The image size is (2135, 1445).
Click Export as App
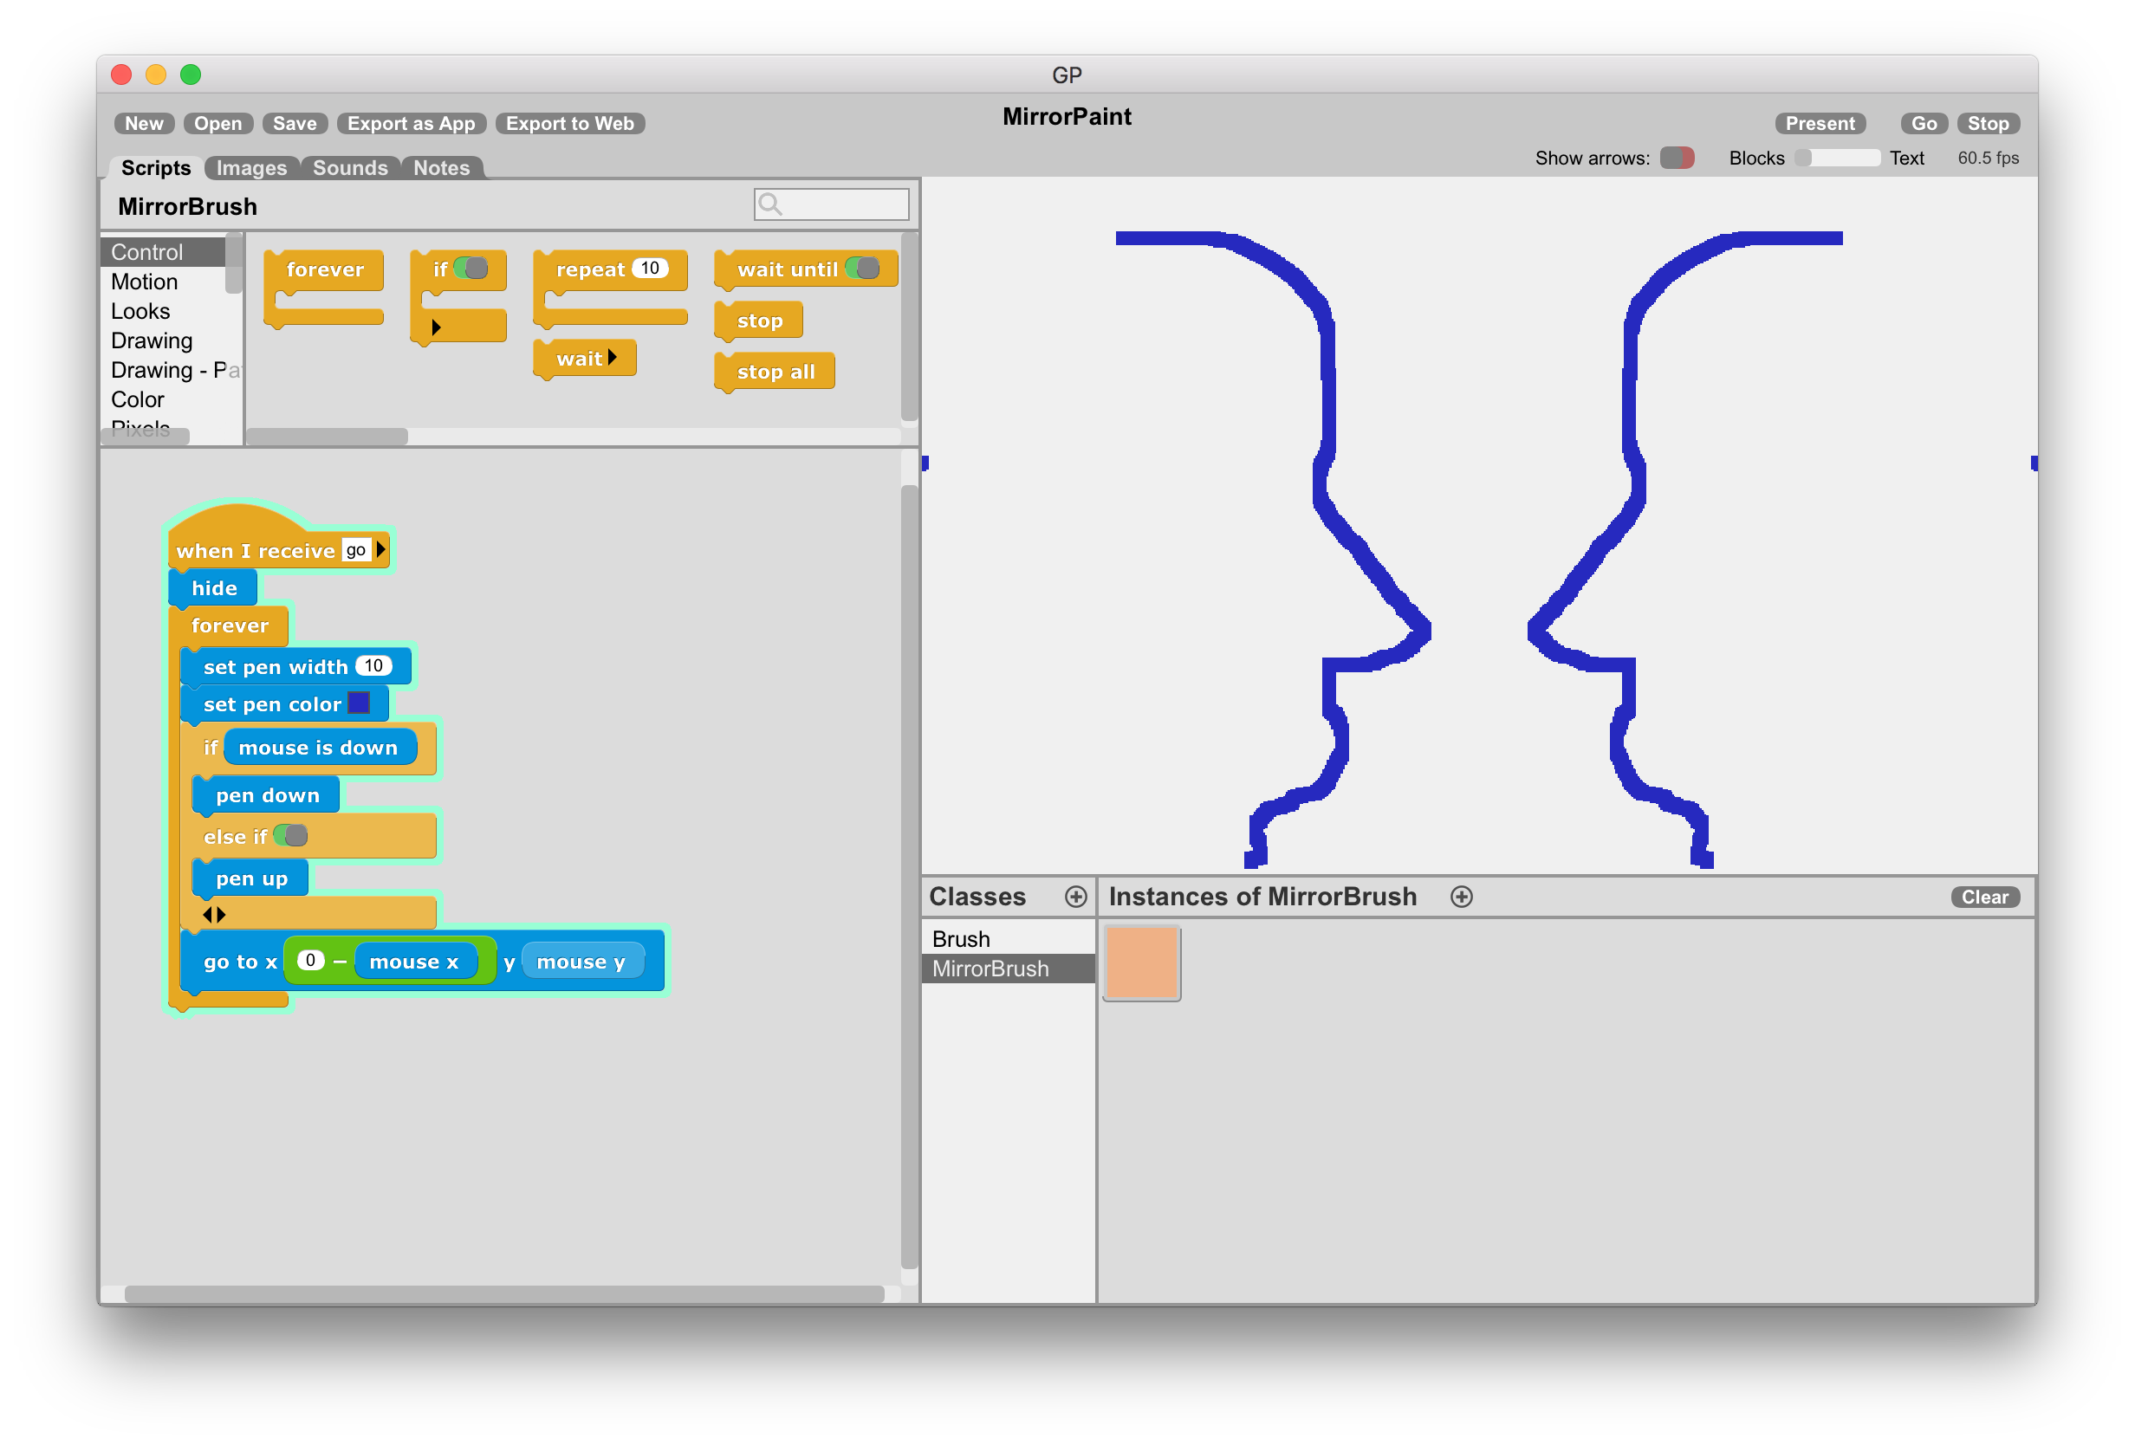coord(411,123)
